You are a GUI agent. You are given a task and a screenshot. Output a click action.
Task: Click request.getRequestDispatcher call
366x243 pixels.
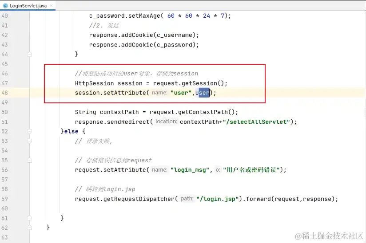[x=125, y=199]
